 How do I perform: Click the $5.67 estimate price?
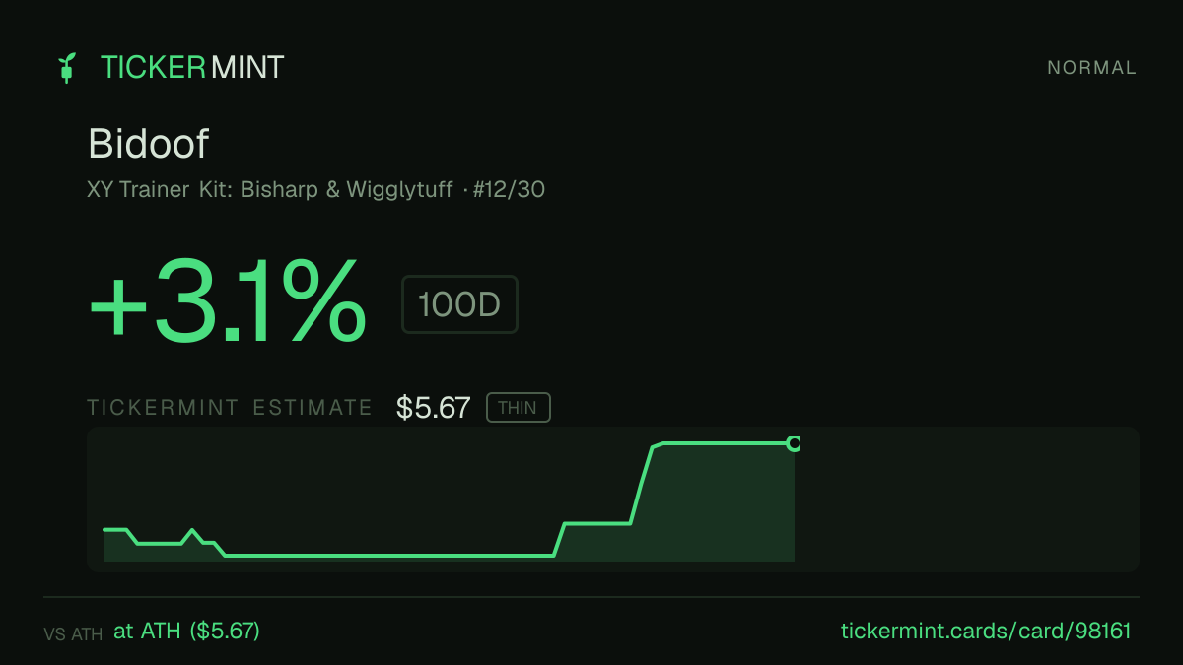tap(433, 408)
